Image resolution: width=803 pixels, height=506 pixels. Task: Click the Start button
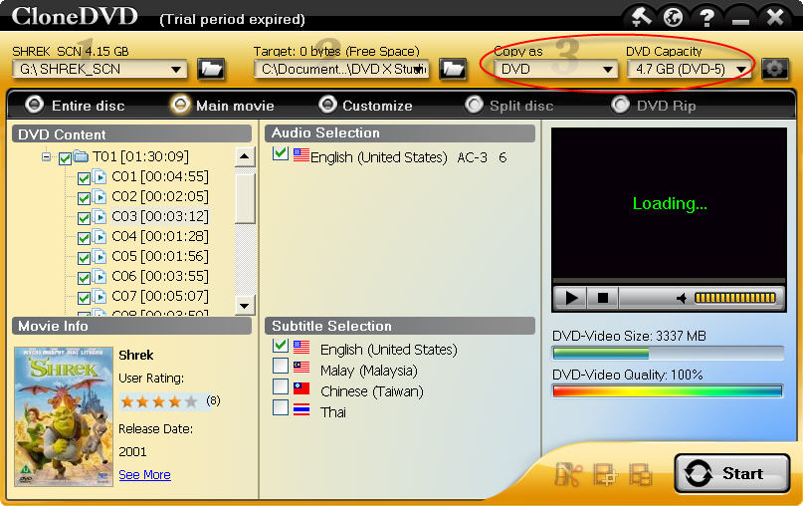tap(731, 473)
